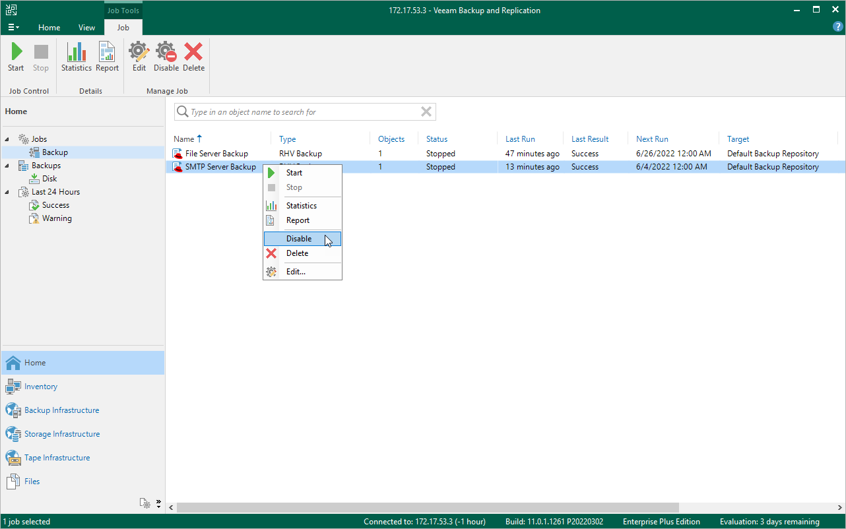Select the Last 24 Hours node
Viewport: 846px width, 529px height.
tap(55, 192)
